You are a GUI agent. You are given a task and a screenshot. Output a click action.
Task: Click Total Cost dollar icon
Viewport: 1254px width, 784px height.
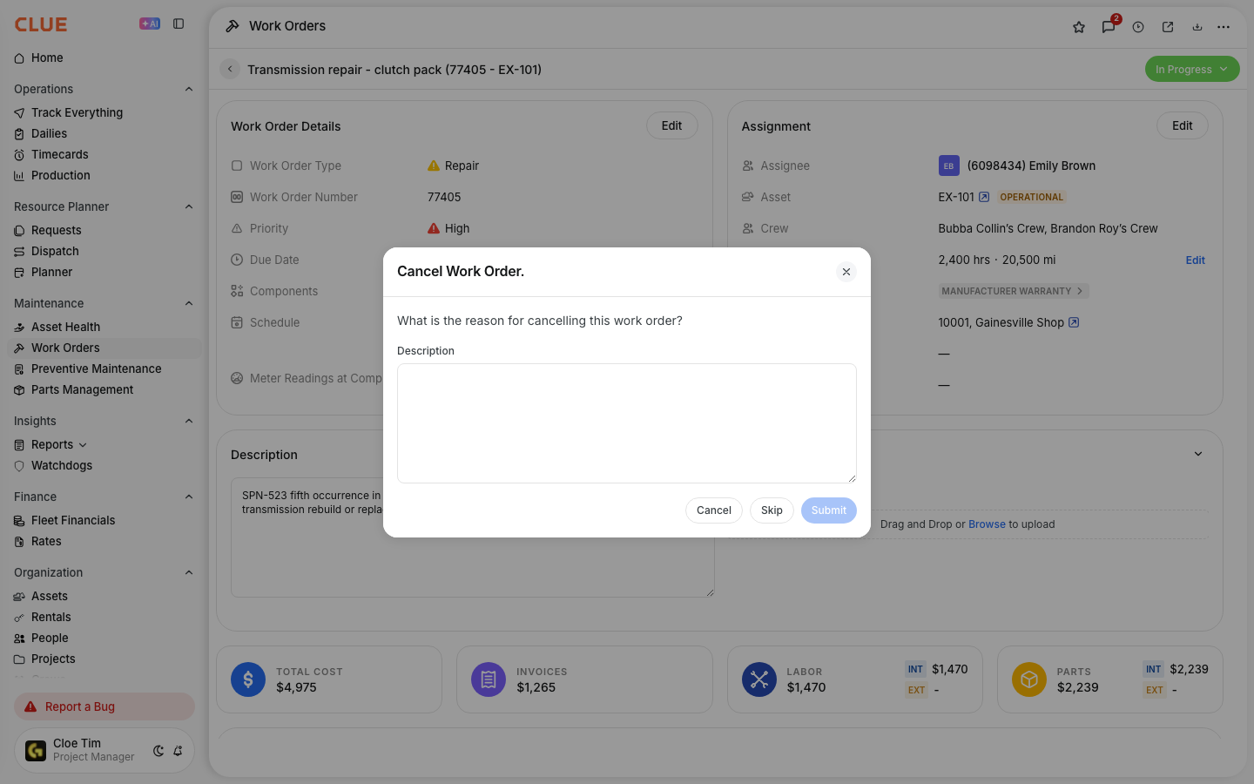coord(248,679)
